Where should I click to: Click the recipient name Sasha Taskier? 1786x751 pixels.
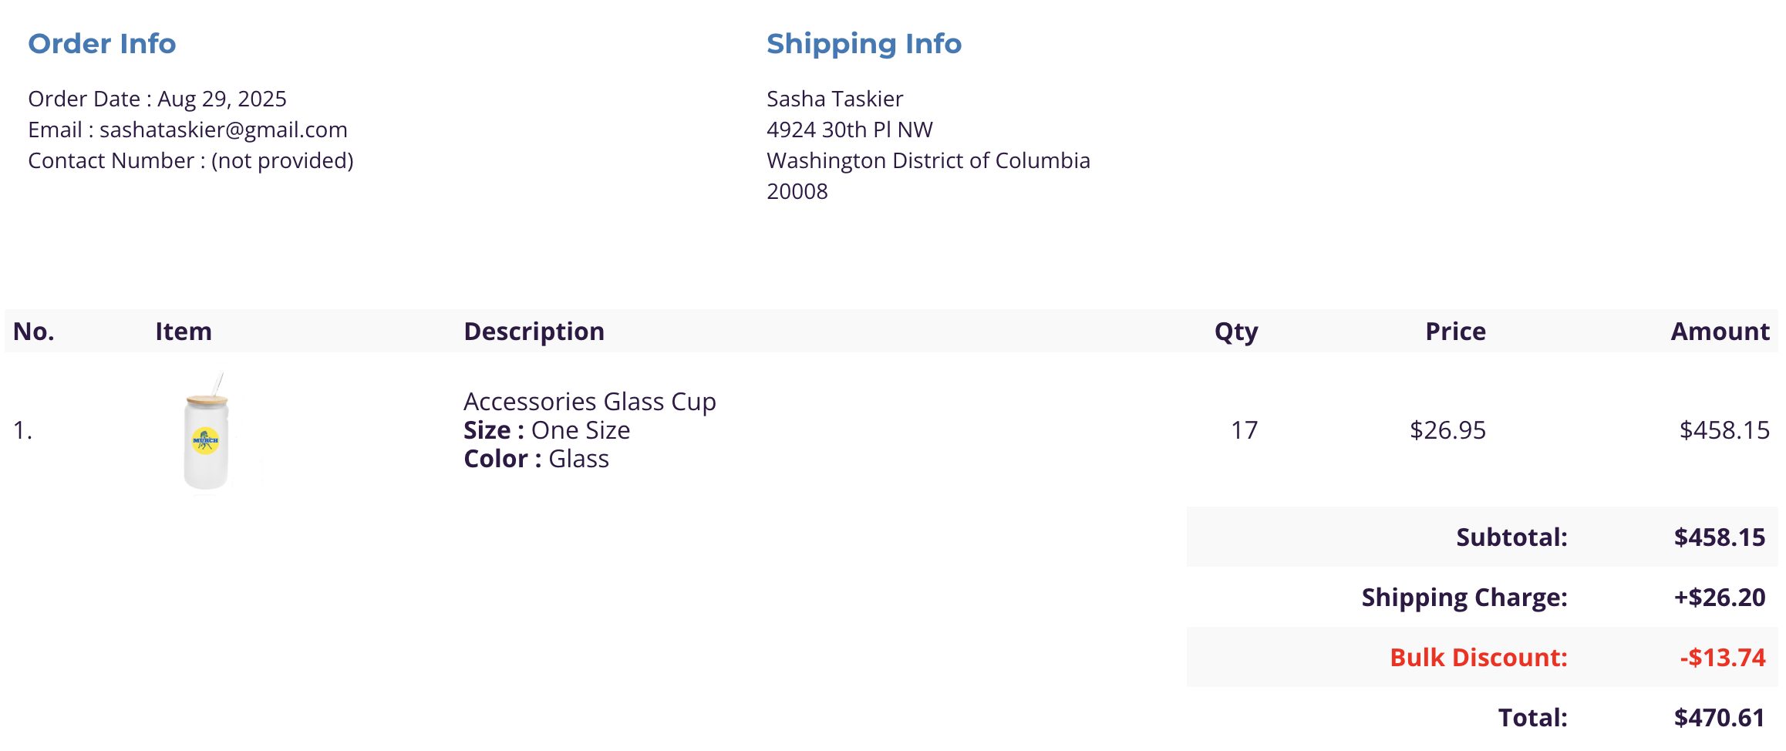(x=834, y=99)
